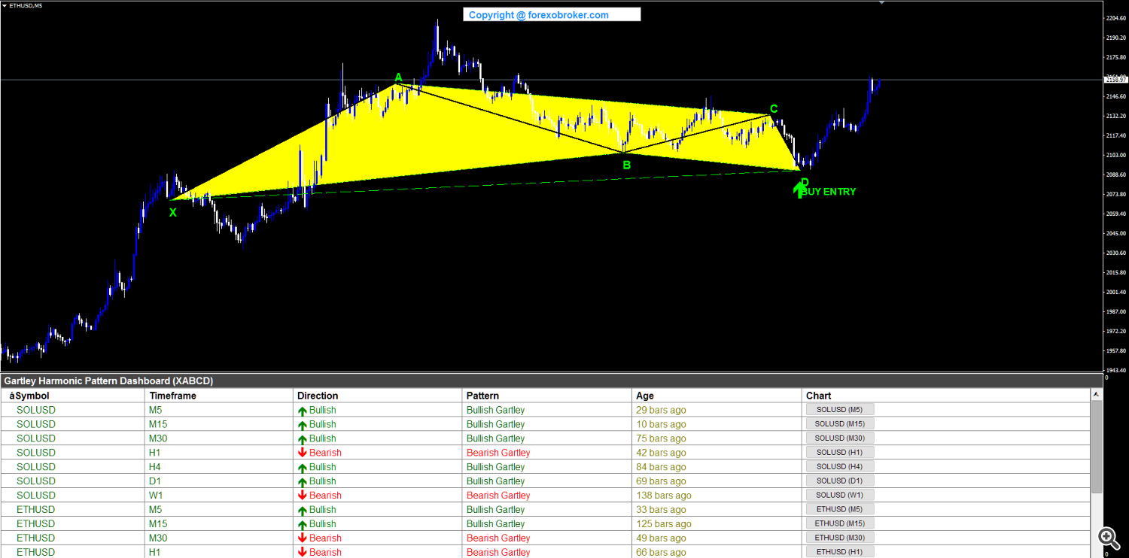Viewport: 1129px width, 558px height.
Task: Click the 'BUY ENTRY' label on the chart
Action: (x=829, y=192)
